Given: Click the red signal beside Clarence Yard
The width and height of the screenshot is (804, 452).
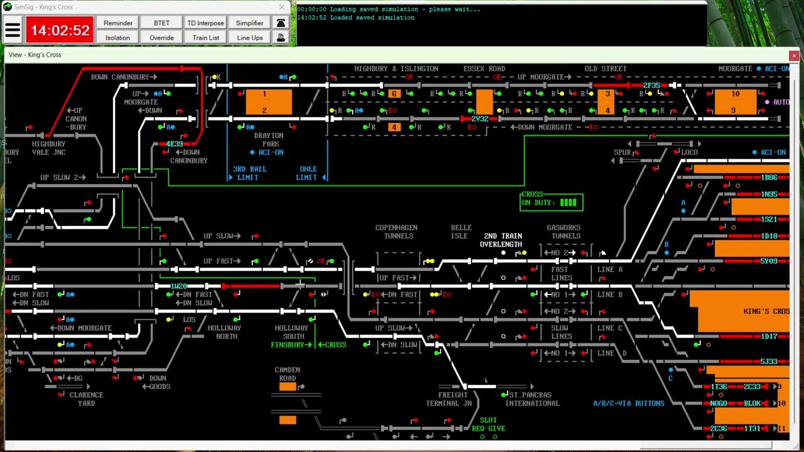Looking at the screenshot, I should coord(61,394).
